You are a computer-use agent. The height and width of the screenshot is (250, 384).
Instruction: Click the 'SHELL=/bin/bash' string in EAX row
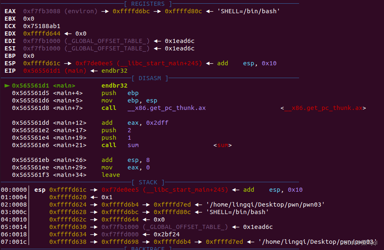click(249, 11)
